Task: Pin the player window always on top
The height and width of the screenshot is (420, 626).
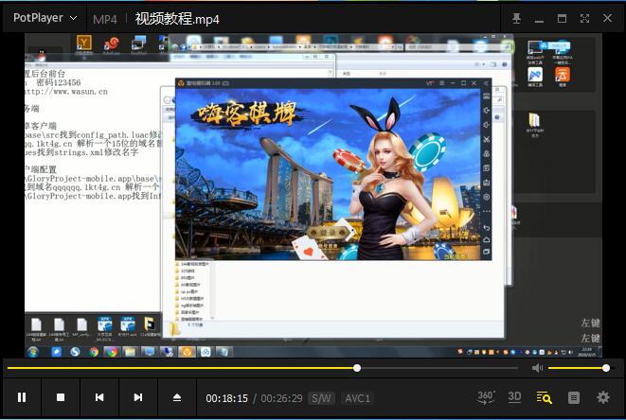Action: click(x=516, y=18)
